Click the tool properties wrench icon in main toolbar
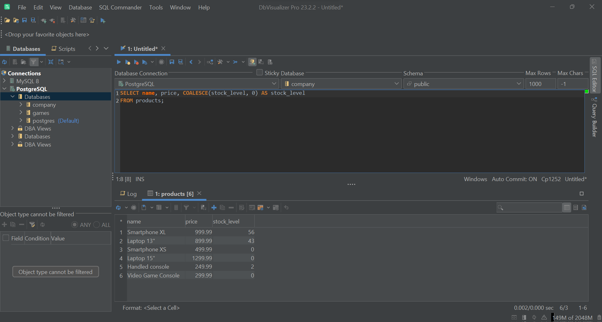This screenshot has height=322, width=602. [x=73, y=20]
